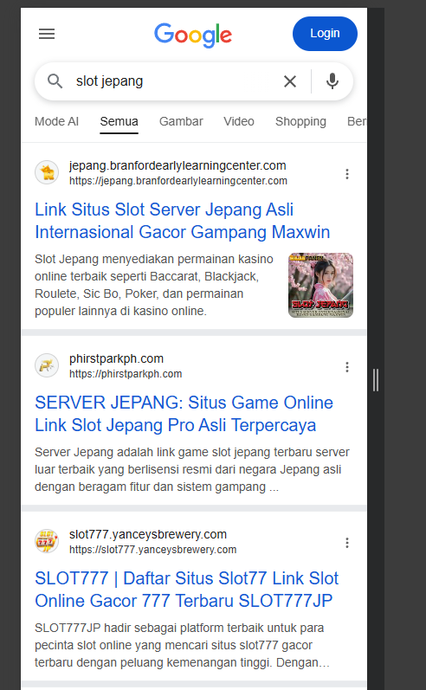426x690 pixels.
Task: Click the device viewport drag handle
Action: pyautogui.click(x=376, y=380)
